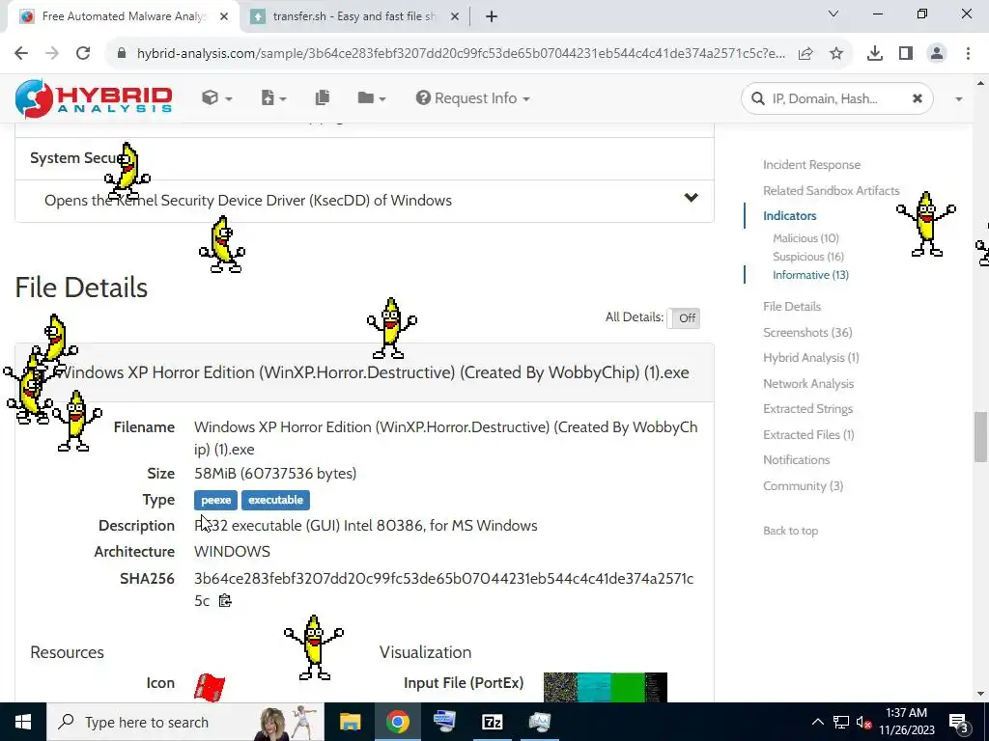Open the tab search chevron

[833, 14]
